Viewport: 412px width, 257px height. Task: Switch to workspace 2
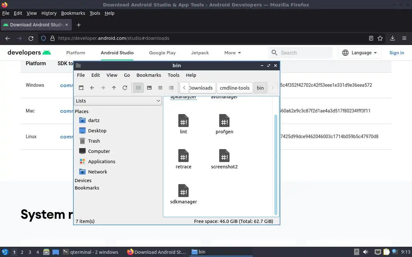pyautogui.click(x=22, y=252)
